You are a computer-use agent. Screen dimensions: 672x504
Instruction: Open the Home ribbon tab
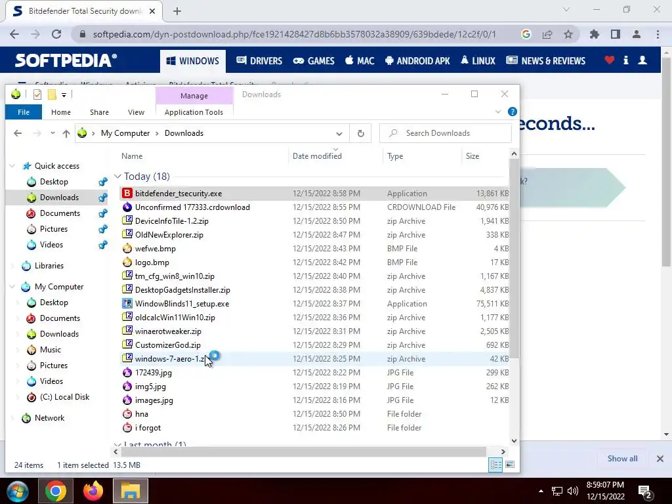[61, 112]
